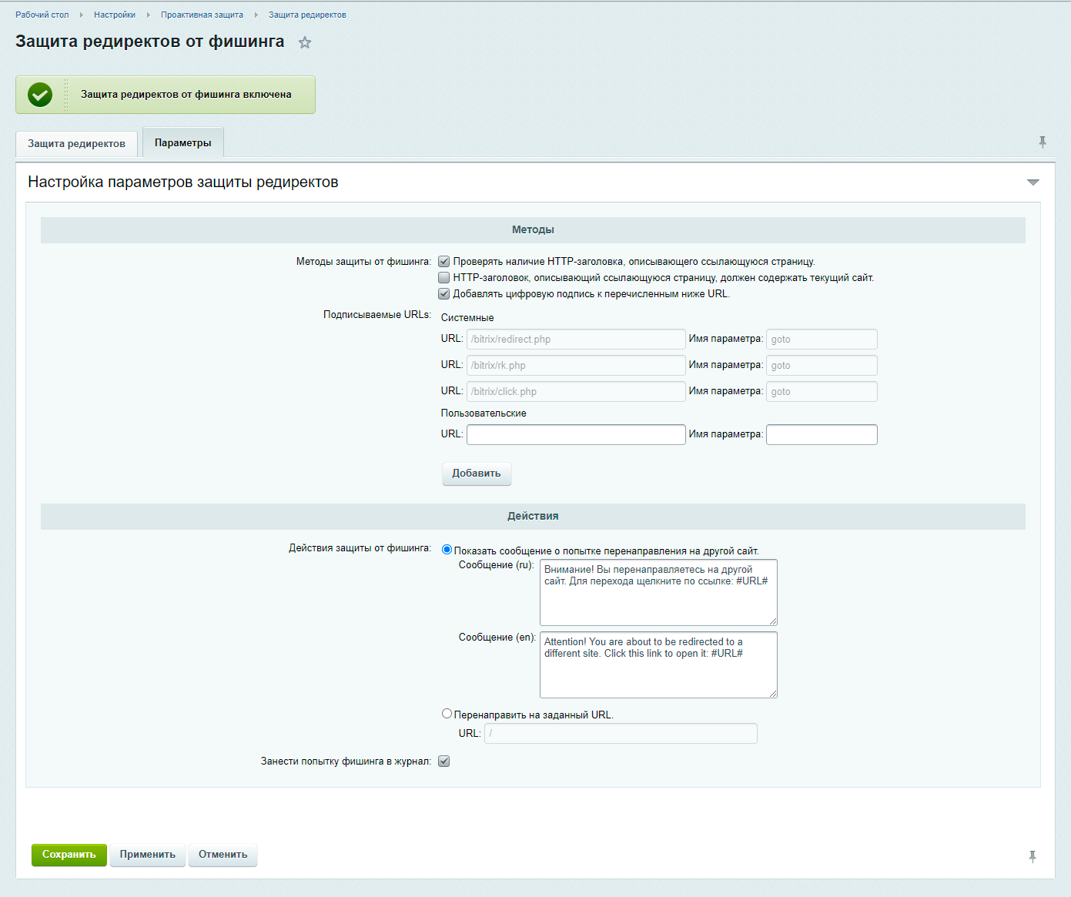Screen dimensions: 1071x897
Task: Click the goto parameter field beside /bitrix/rk.php
Action: tap(822, 366)
